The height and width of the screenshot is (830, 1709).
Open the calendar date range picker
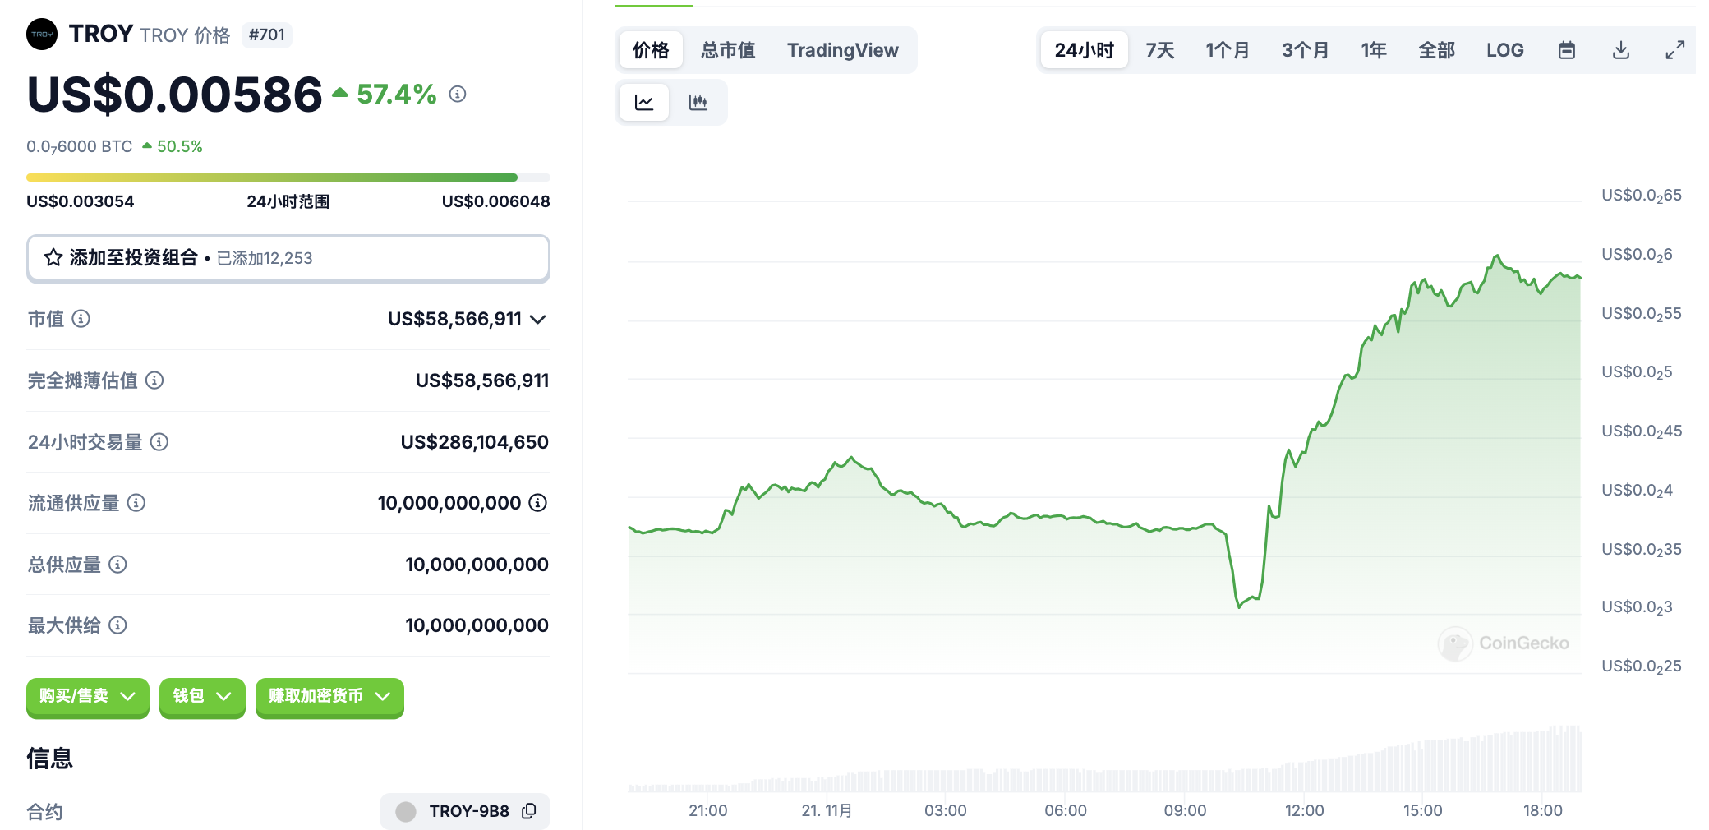(1567, 51)
